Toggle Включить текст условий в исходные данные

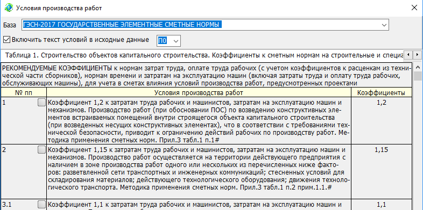[x=7, y=40]
